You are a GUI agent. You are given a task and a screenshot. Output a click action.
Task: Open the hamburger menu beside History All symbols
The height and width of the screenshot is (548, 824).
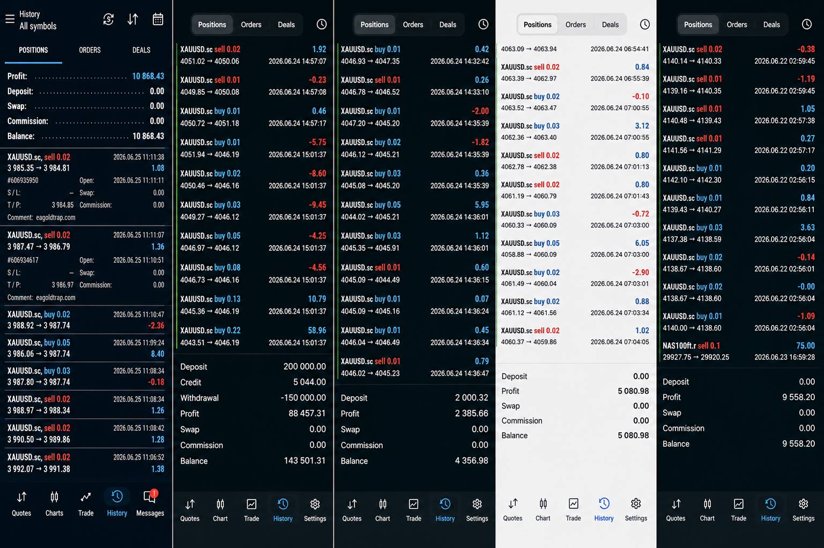coord(10,19)
